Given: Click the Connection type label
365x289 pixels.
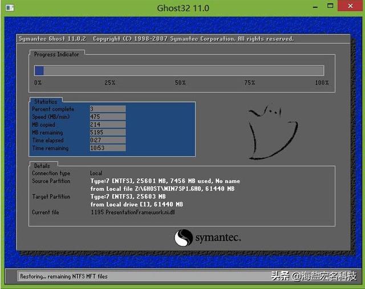Looking at the screenshot, I should pos(51,173).
